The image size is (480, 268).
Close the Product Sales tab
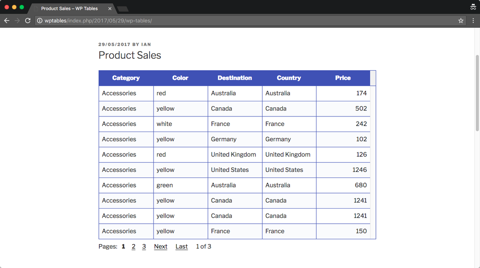pyautogui.click(x=110, y=8)
